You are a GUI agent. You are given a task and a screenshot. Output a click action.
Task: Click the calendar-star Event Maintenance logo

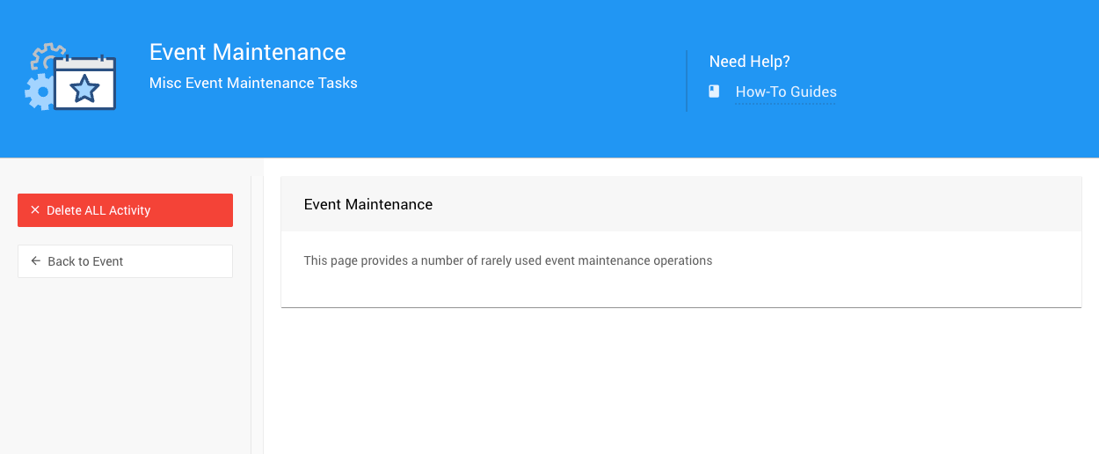[84, 82]
